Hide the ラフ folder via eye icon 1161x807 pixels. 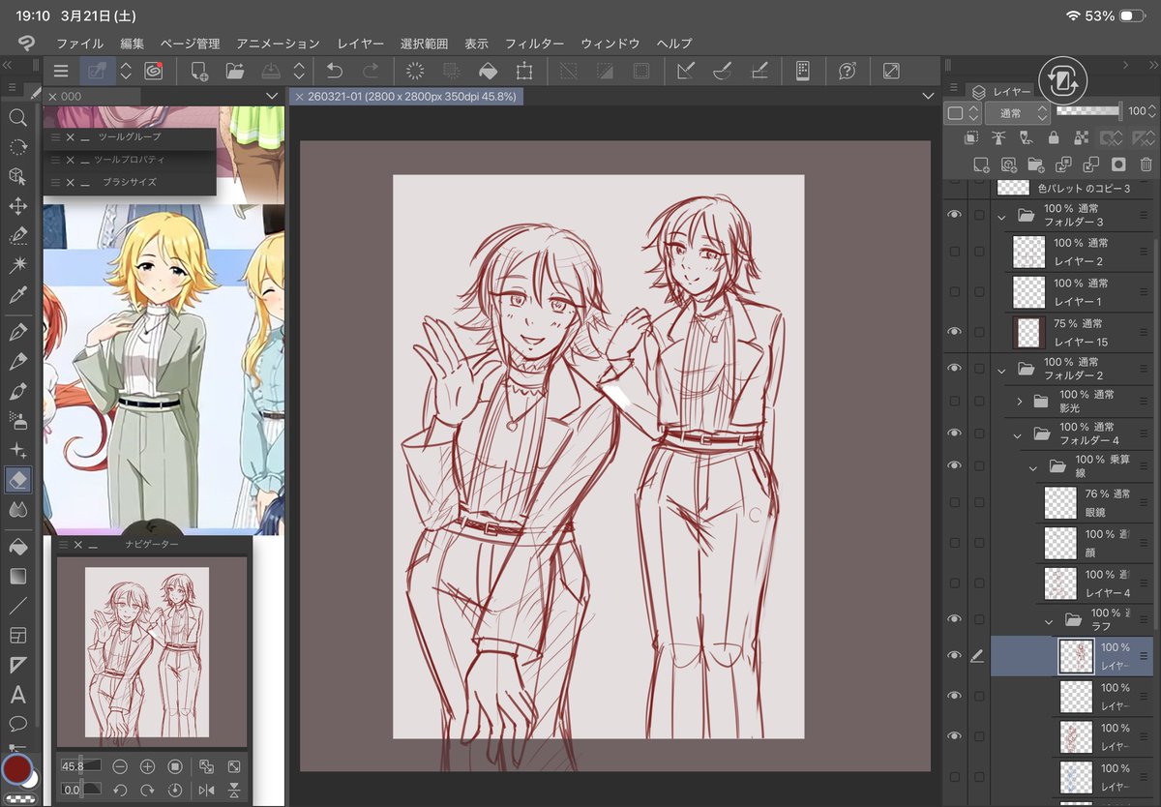tap(955, 619)
